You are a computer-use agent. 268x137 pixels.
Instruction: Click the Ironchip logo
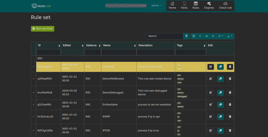(x=41, y=6)
